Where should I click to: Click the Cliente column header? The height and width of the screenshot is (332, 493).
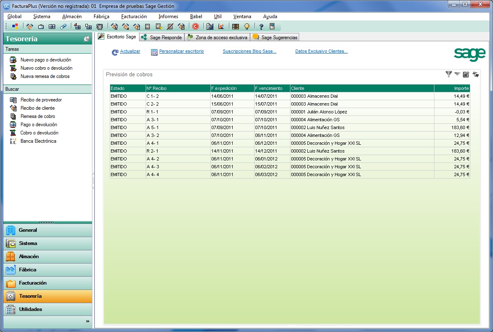pos(362,88)
